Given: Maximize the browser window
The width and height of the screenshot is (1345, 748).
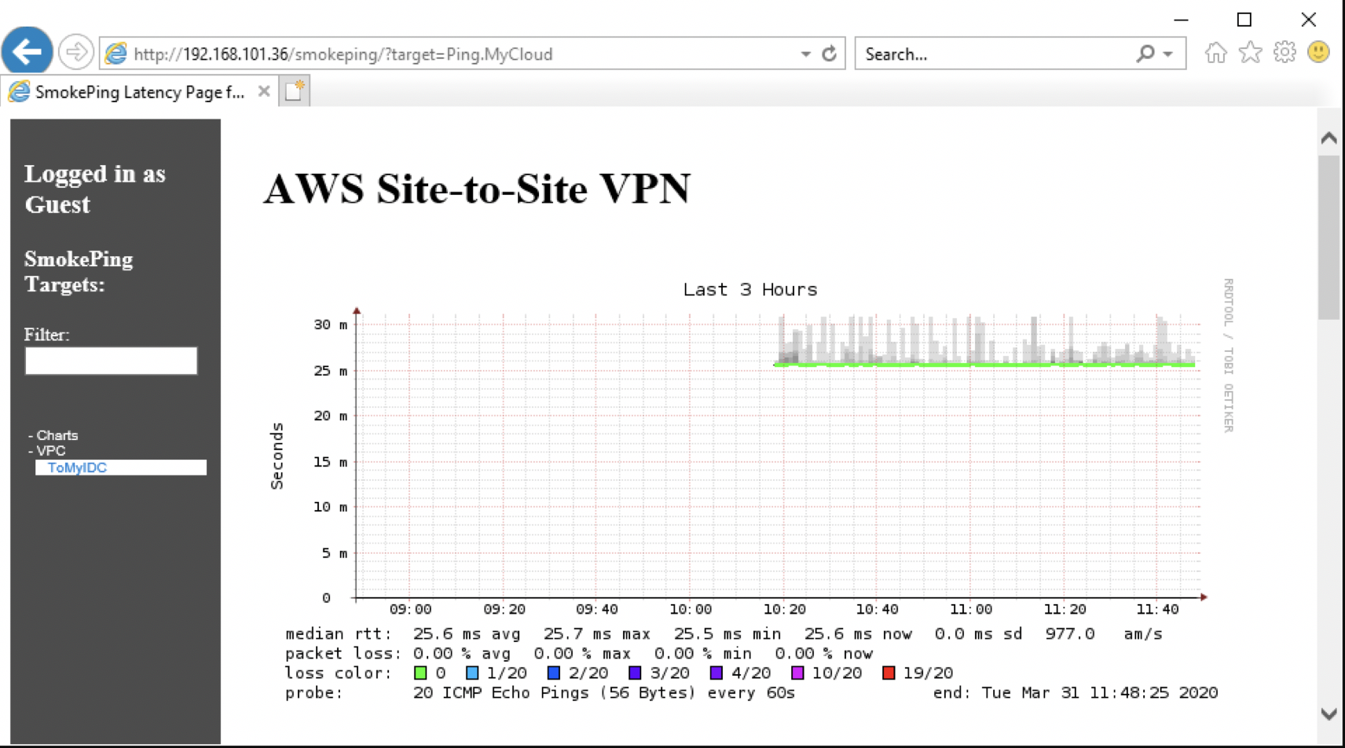Looking at the screenshot, I should [1244, 20].
